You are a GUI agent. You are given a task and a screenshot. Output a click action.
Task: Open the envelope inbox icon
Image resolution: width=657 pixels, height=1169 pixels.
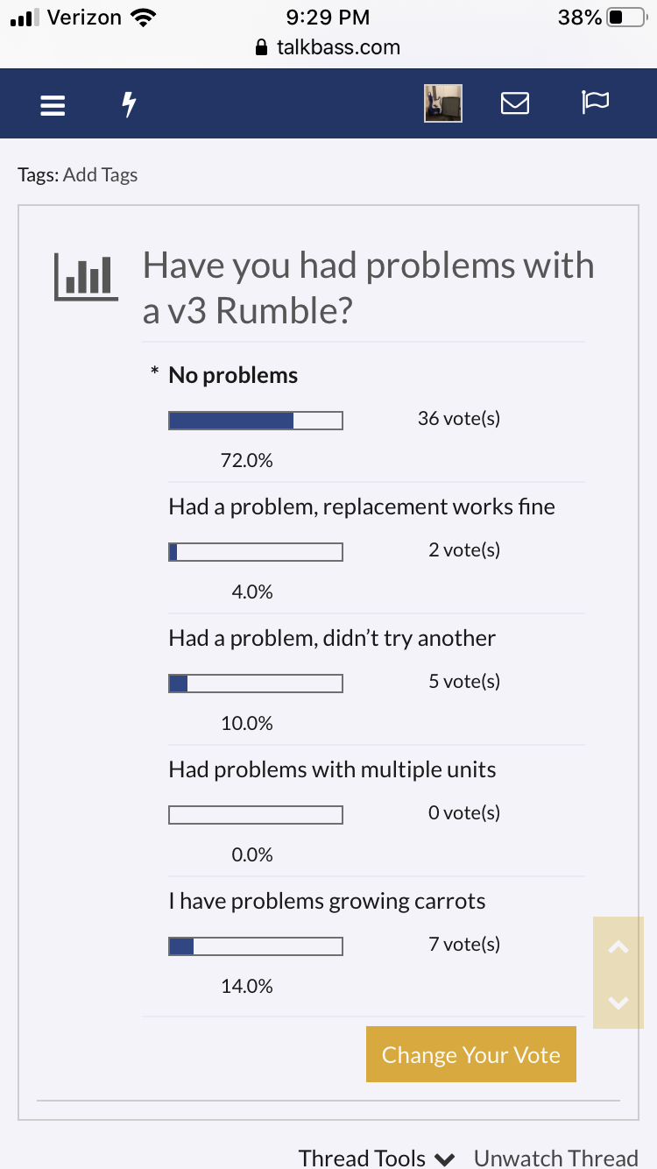[515, 103]
